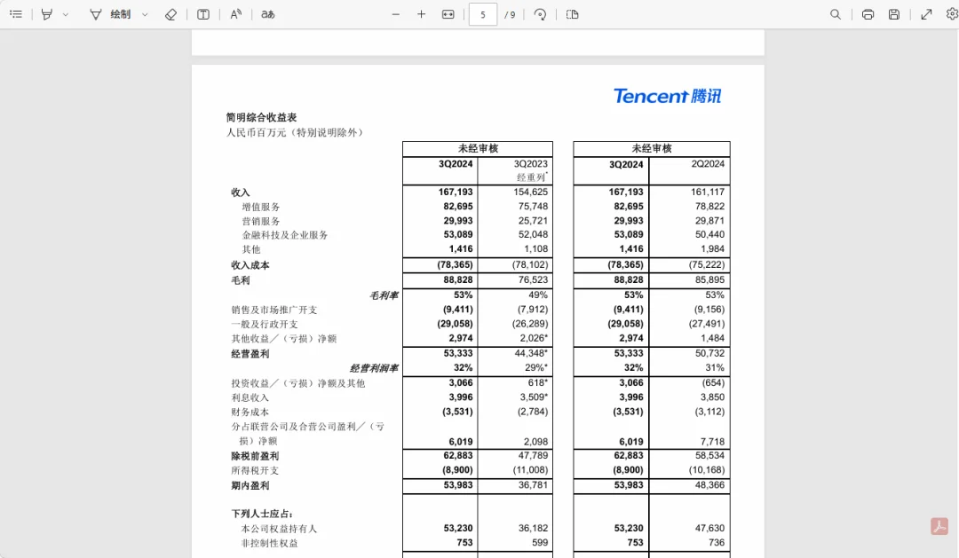
Task: Expand the highlighter options chevron
Action: click(64, 14)
